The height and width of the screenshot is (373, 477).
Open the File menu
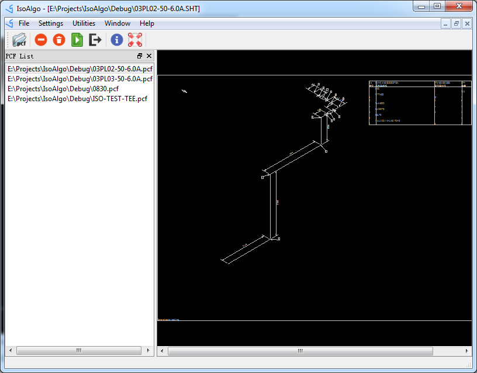click(x=24, y=23)
